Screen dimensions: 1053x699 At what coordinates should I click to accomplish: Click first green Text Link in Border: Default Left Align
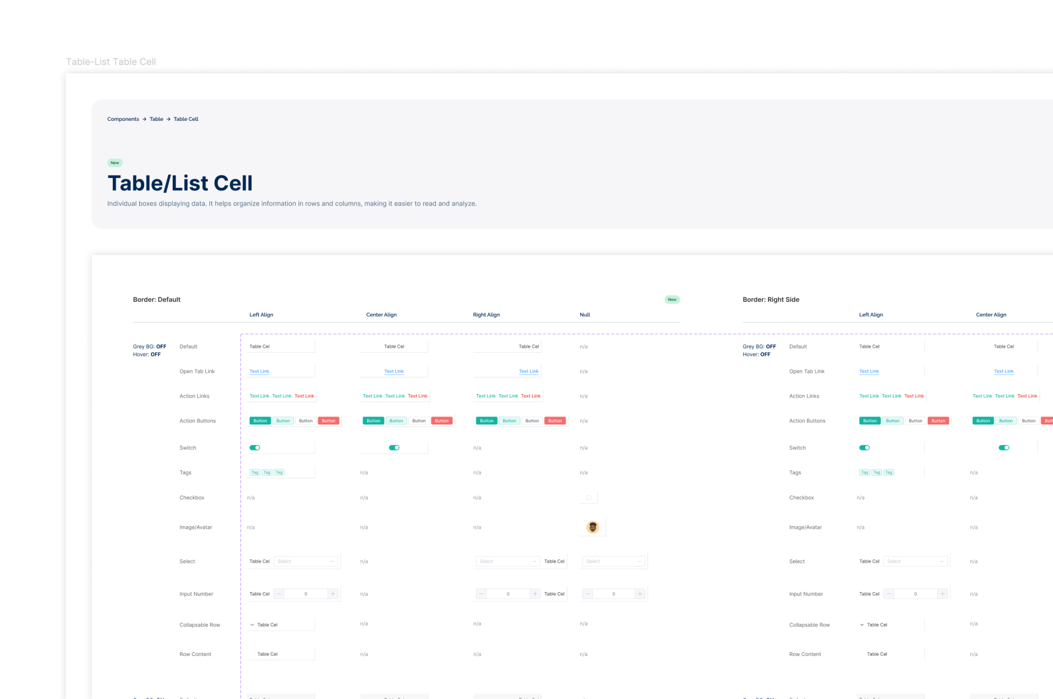pos(259,396)
